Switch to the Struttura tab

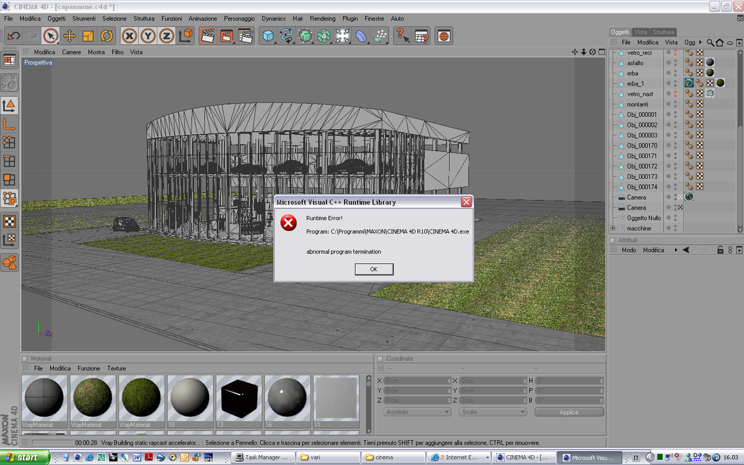(663, 32)
